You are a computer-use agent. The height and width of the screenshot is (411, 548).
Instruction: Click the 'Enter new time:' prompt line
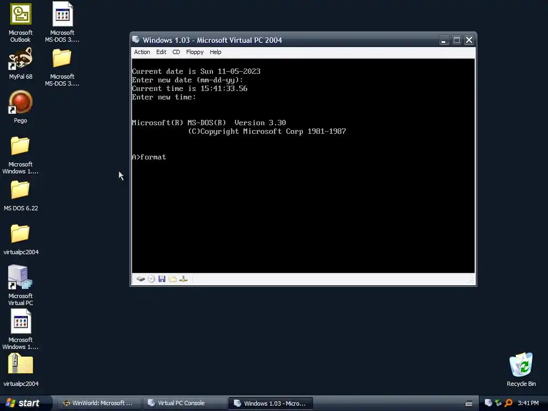click(164, 97)
